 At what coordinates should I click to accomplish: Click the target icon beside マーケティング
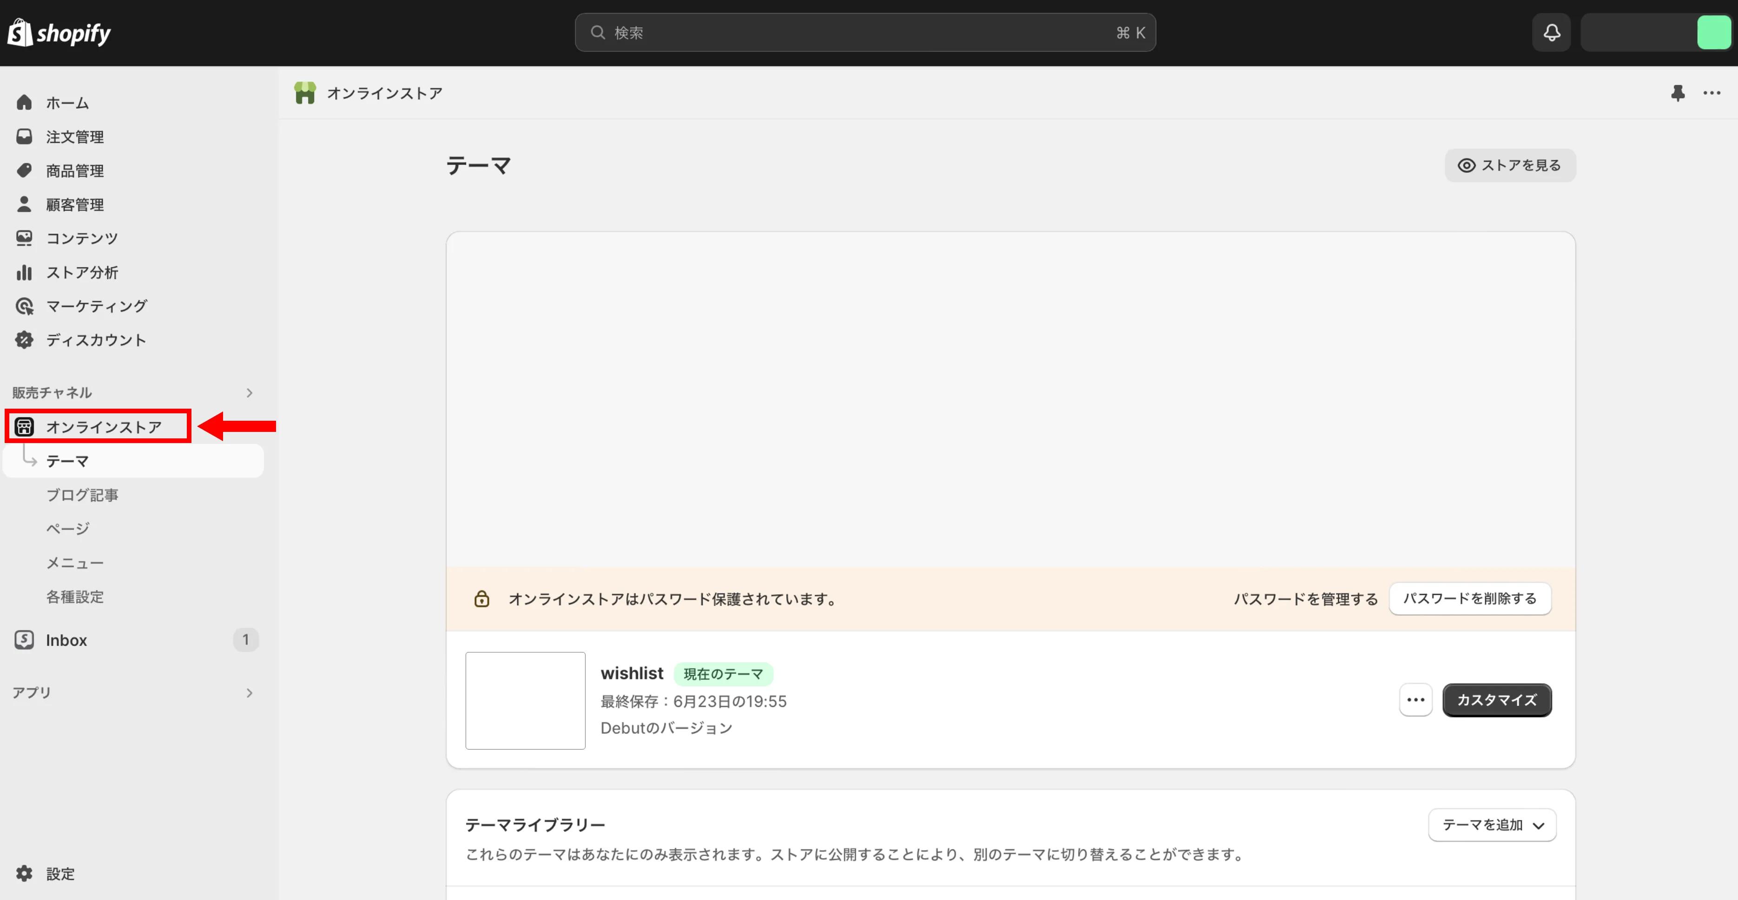pos(24,306)
